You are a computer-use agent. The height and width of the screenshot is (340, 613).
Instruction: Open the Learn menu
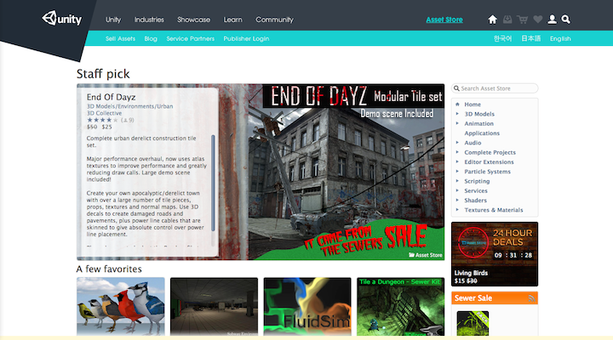(233, 20)
